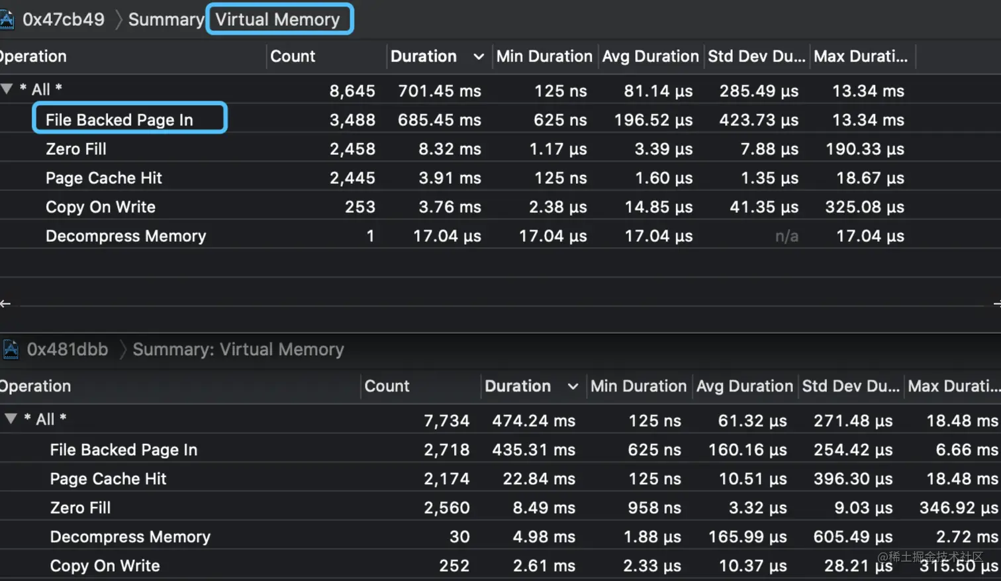Toggle sort arrow on upper Duration column
This screenshot has width=1001, height=581.
(x=479, y=57)
